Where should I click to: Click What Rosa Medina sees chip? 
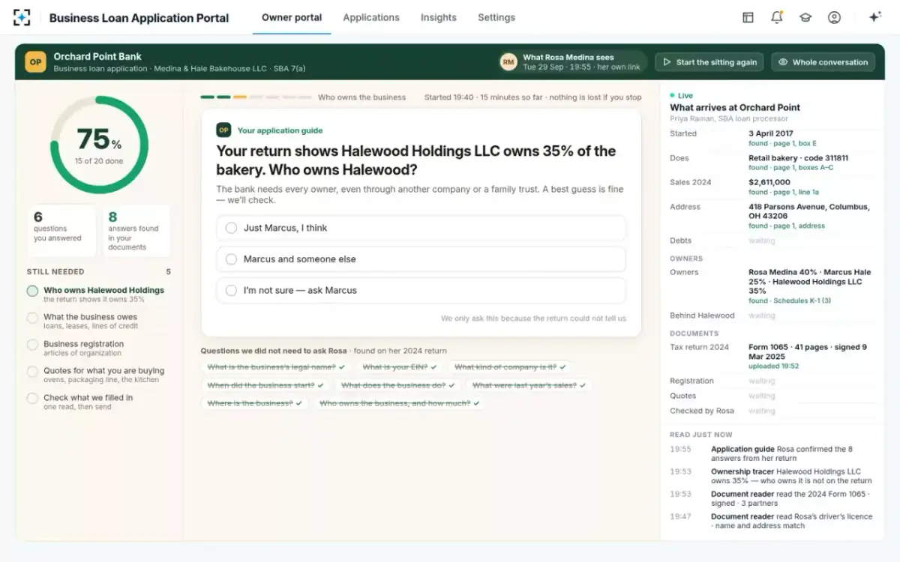point(572,62)
